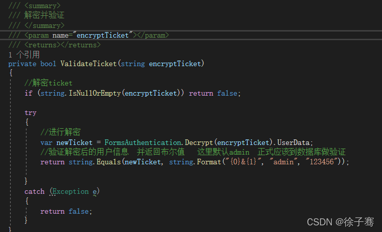Click the 'encryptTicket' param name in the doc comment
Image resolution: width=382 pixels, height=232 pixels.
(x=103, y=36)
